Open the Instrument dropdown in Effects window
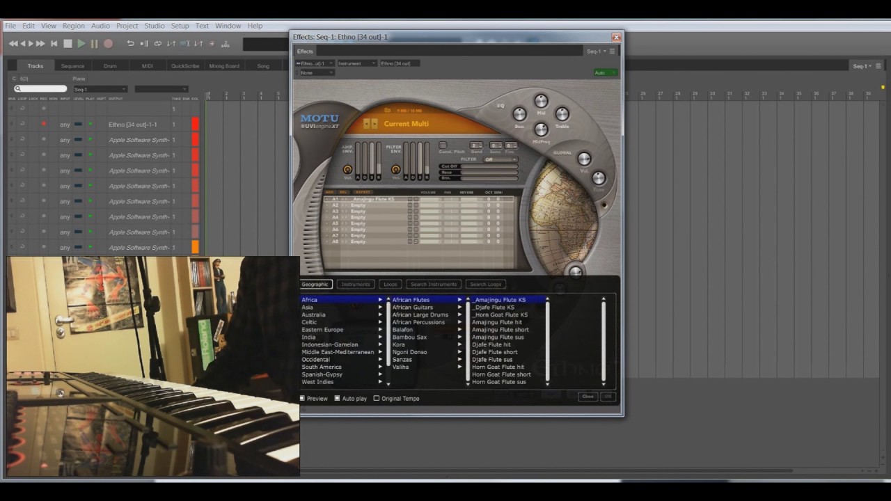 click(x=356, y=63)
